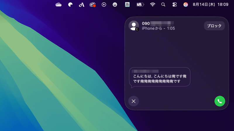The width and height of the screenshot is (234, 131).
Task: Click the circled play button menu bar icon
Action: [104, 5]
